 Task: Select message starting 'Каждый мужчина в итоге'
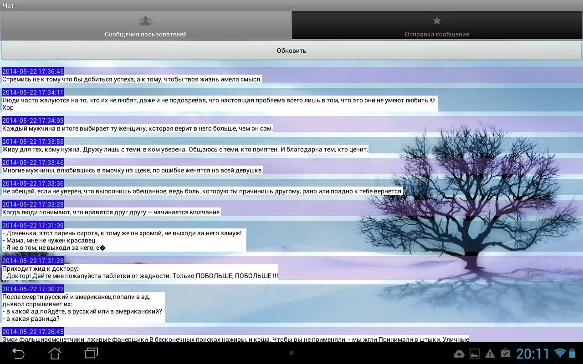[x=138, y=128]
